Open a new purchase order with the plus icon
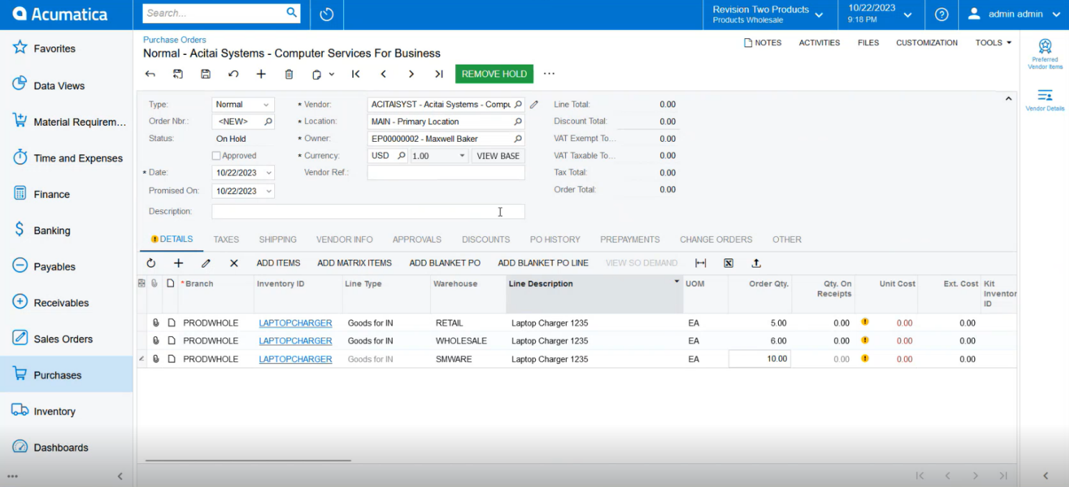1069x487 pixels. (x=261, y=74)
